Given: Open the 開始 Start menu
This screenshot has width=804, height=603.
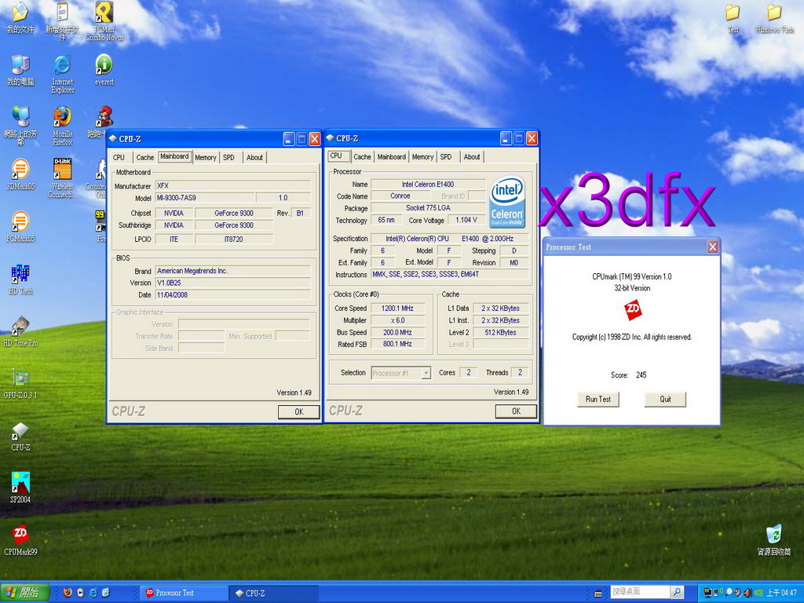Looking at the screenshot, I should coord(24,593).
